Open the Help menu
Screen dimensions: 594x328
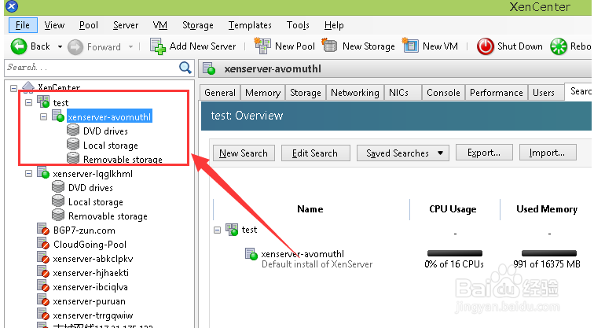pyautogui.click(x=334, y=25)
